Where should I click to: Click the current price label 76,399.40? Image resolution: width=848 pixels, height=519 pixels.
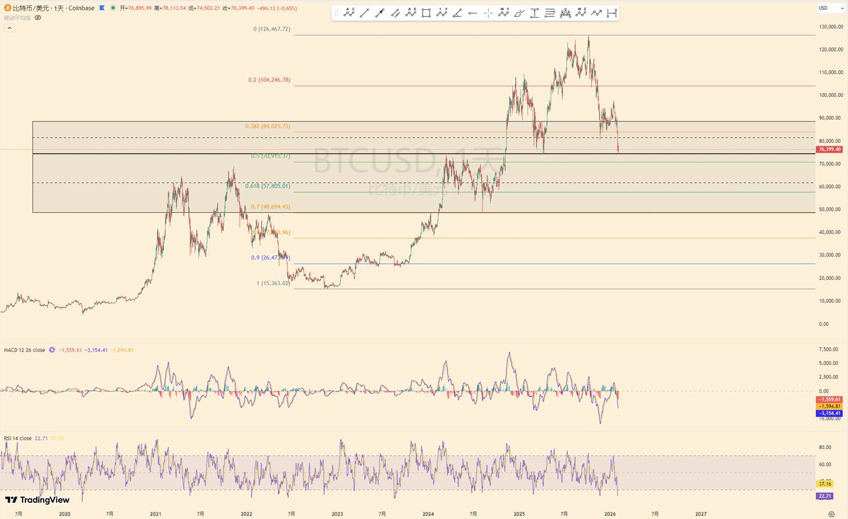830,149
